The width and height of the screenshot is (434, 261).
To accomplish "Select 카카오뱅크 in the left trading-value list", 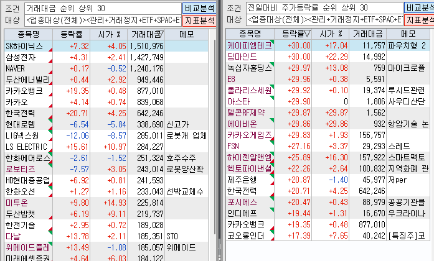I will coord(106,91).
